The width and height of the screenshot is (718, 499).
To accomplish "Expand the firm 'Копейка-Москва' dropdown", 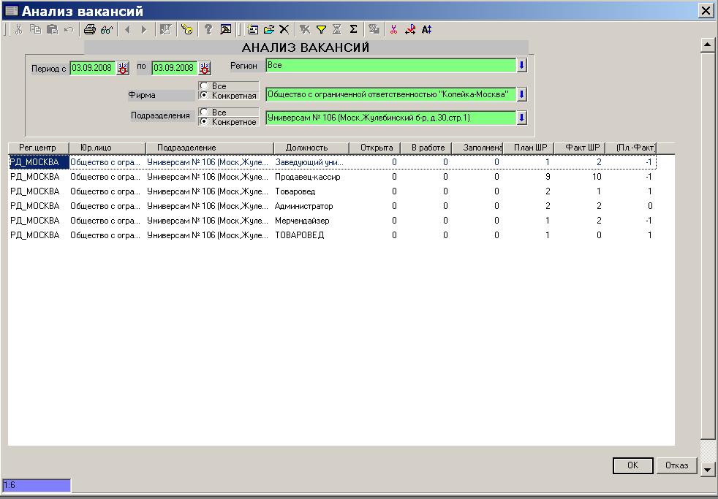I will pos(522,95).
